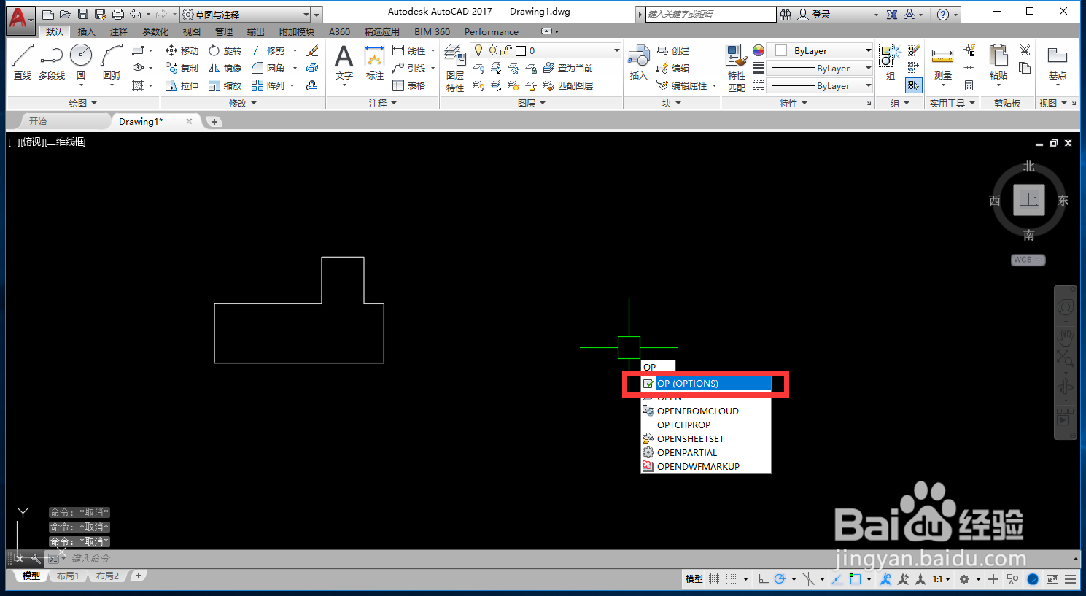Click the Mirror (镜像) tool
Screen dimensions: 1086x596
coord(225,68)
